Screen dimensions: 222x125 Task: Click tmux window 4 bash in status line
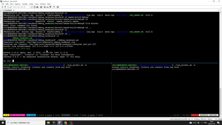click(57, 115)
